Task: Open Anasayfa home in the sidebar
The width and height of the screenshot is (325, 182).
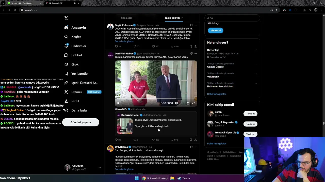Action: (75, 28)
